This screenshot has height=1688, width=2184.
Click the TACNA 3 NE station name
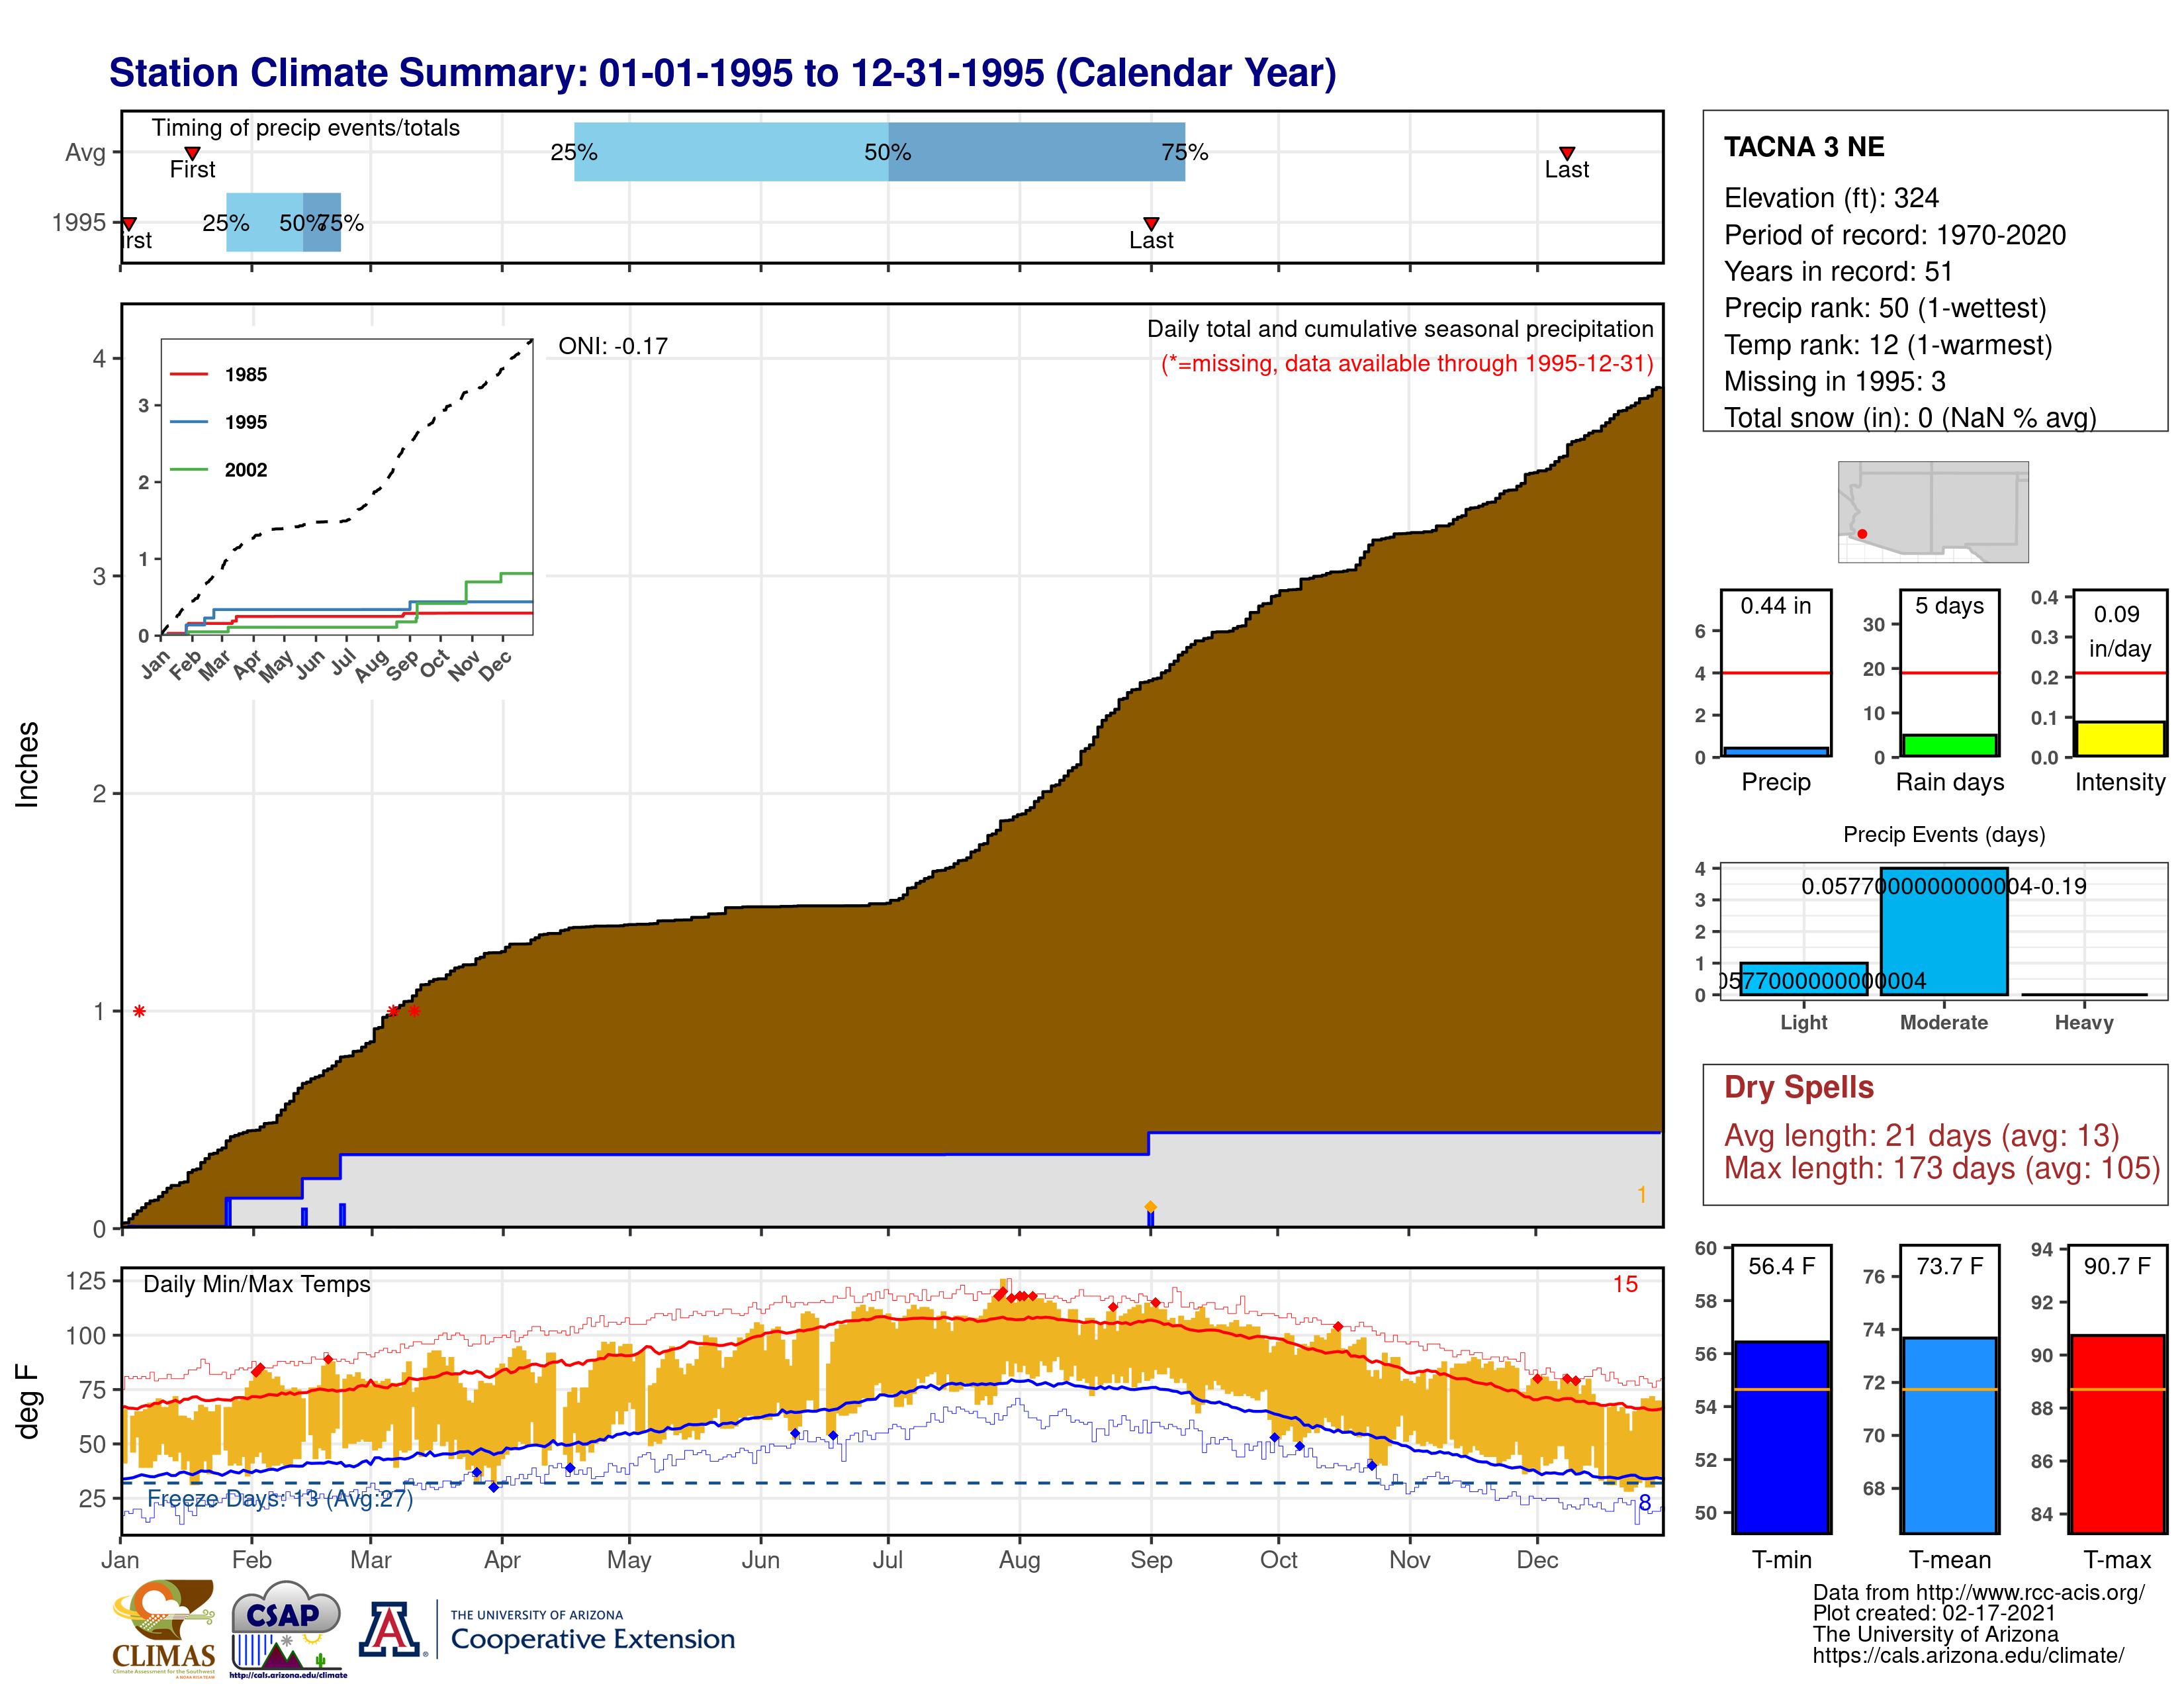[1804, 147]
